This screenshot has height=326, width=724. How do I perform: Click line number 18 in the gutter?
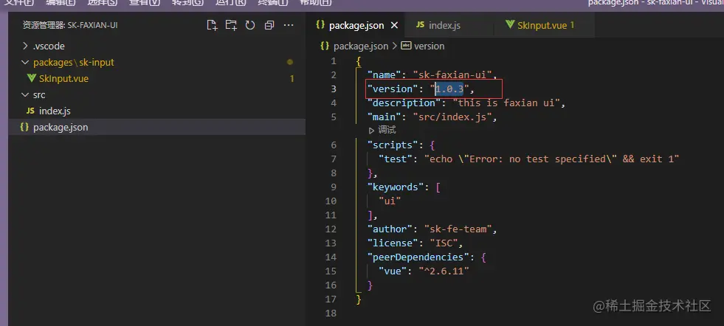(x=331, y=313)
